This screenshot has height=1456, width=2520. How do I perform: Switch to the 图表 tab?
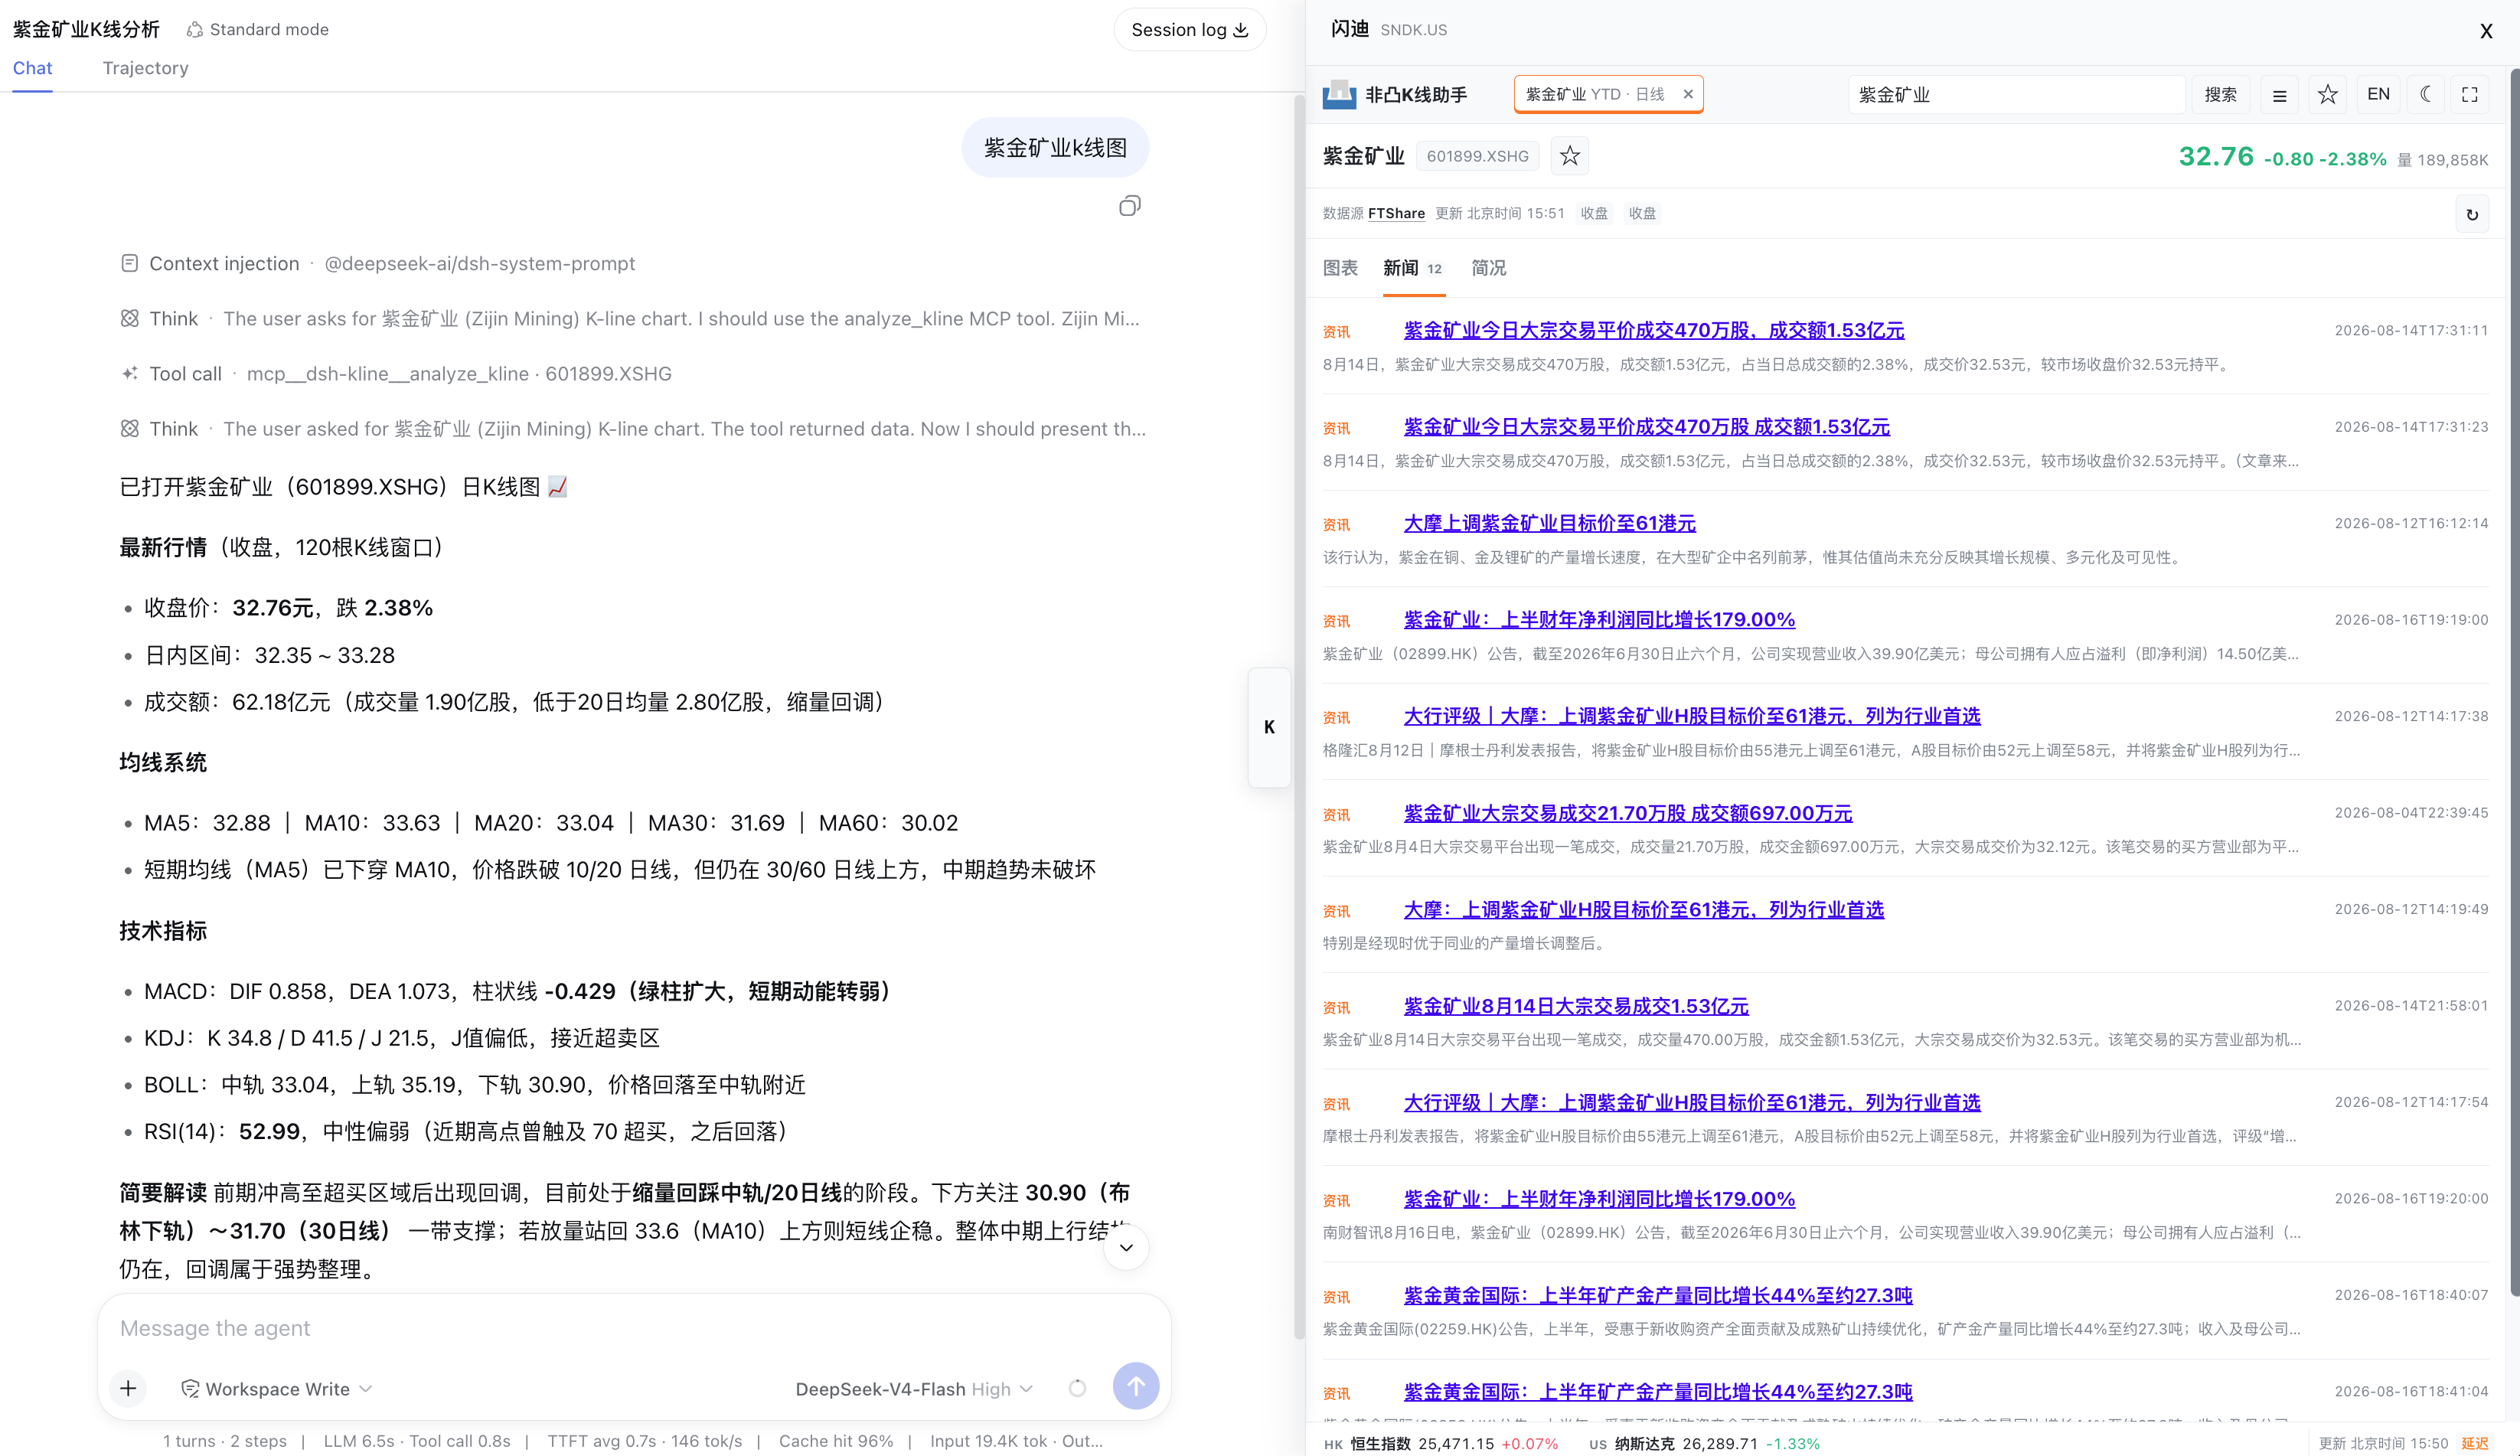tap(1340, 268)
